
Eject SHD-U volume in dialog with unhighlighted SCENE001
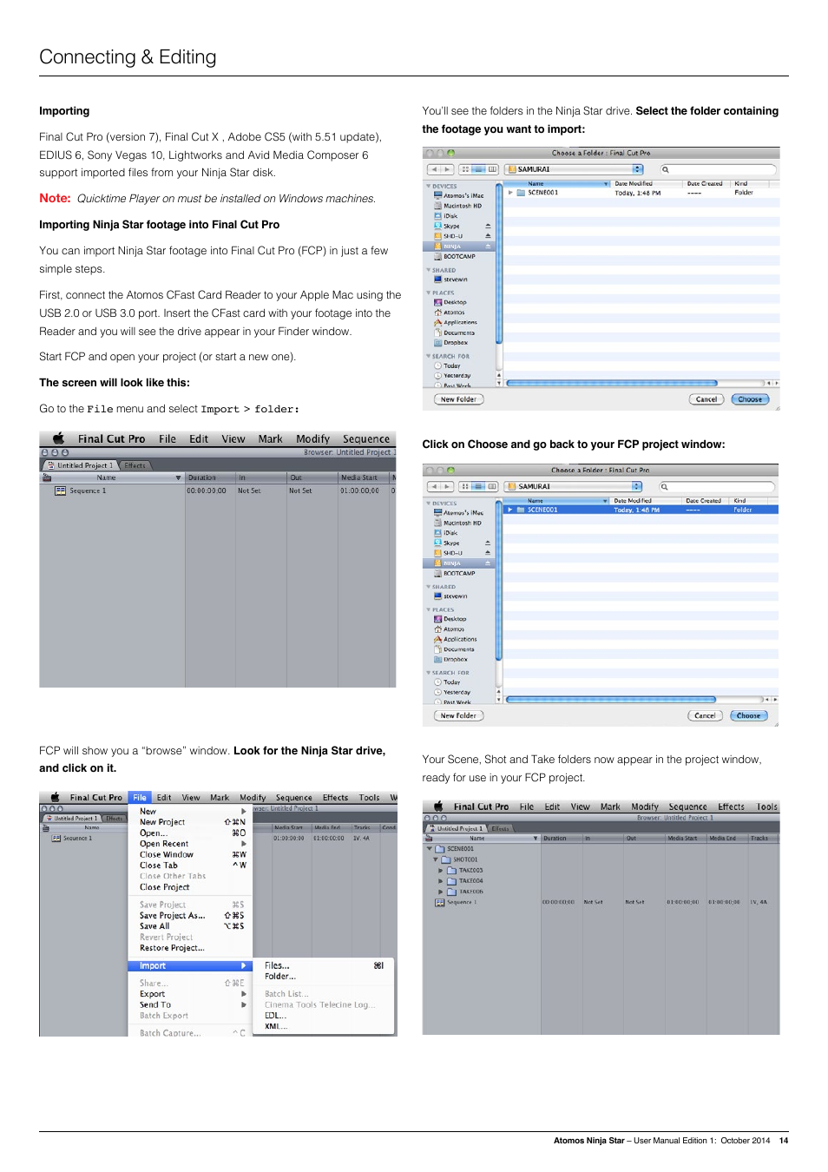click(x=488, y=236)
